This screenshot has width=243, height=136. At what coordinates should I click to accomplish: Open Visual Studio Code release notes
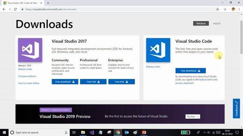point(153,66)
